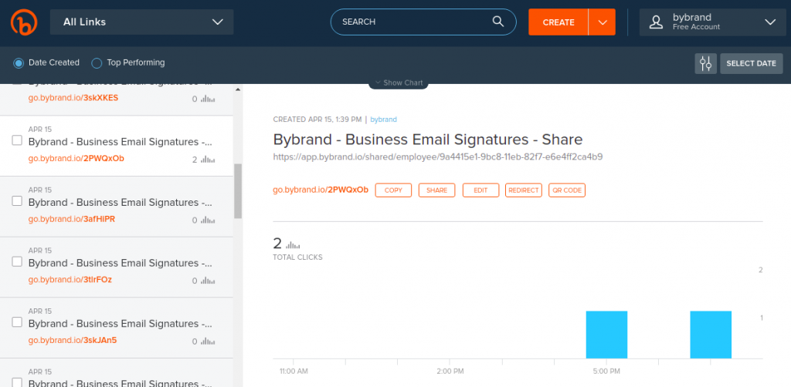Open link go.bybrand.io/3tIrFOz in list
The height and width of the screenshot is (387, 791).
point(70,279)
